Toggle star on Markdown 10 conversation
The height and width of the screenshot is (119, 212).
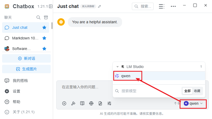(x=44, y=38)
